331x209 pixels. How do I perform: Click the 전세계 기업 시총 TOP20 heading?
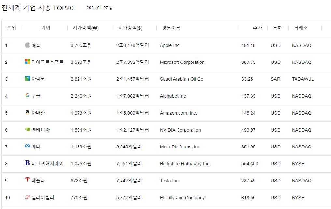point(37,8)
